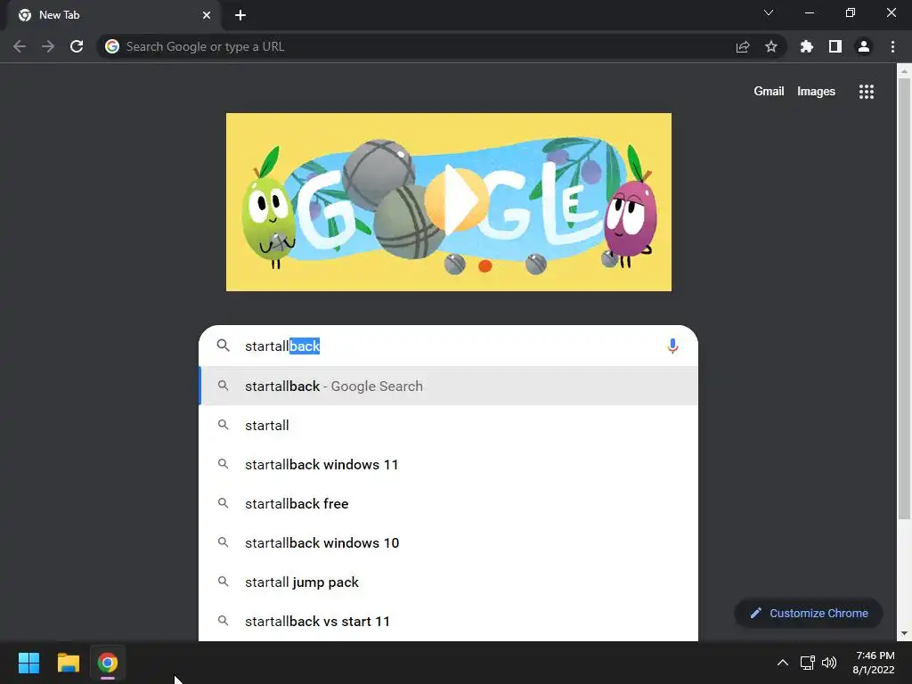
Task: Open the taskbar clock and date
Action: 873,663
